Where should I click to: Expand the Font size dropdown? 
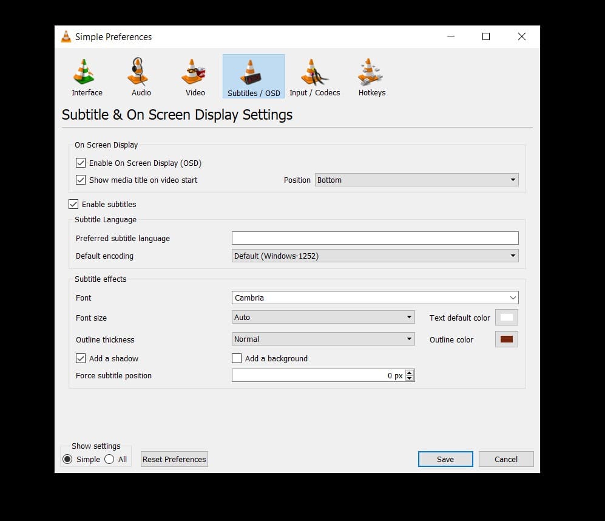(x=323, y=317)
